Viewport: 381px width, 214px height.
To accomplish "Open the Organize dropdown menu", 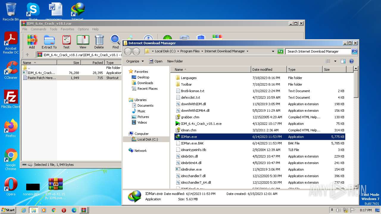I will tap(135, 61).
